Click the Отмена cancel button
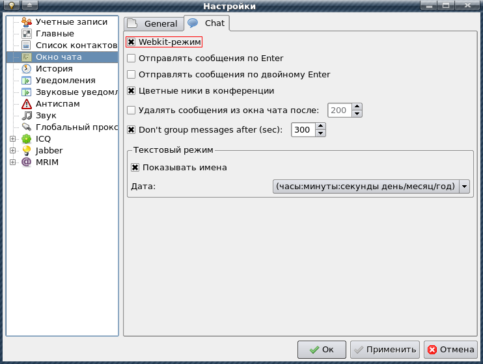This screenshot has width=483, height=364. point(450,350)
